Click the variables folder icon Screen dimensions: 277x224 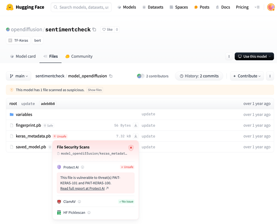12,114
